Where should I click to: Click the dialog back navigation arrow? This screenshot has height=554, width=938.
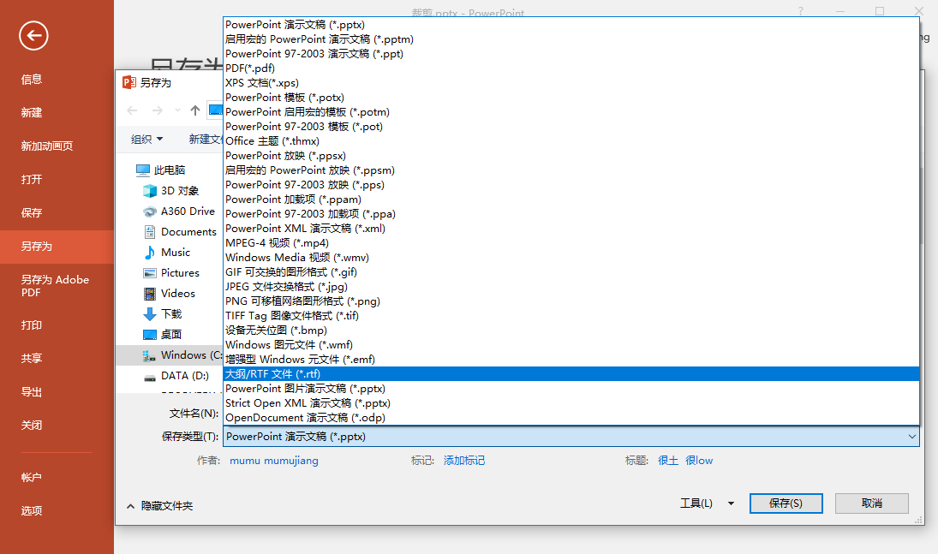pos(132,110)
